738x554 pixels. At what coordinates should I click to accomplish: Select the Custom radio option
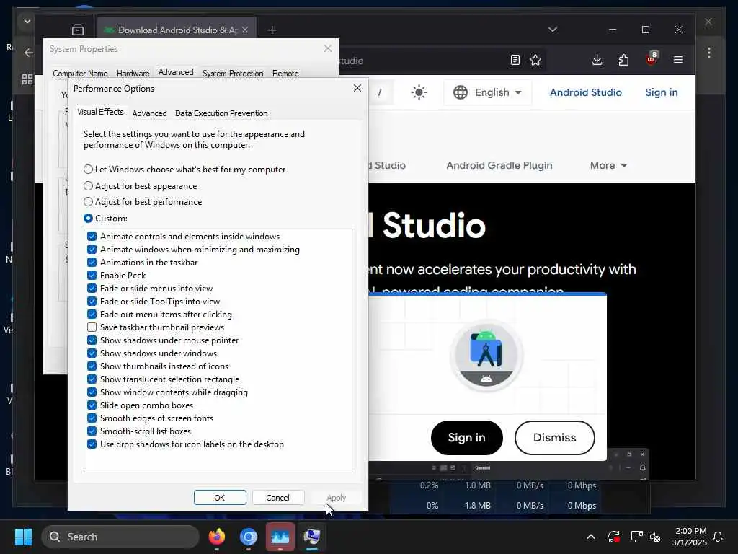pos(105,219)
